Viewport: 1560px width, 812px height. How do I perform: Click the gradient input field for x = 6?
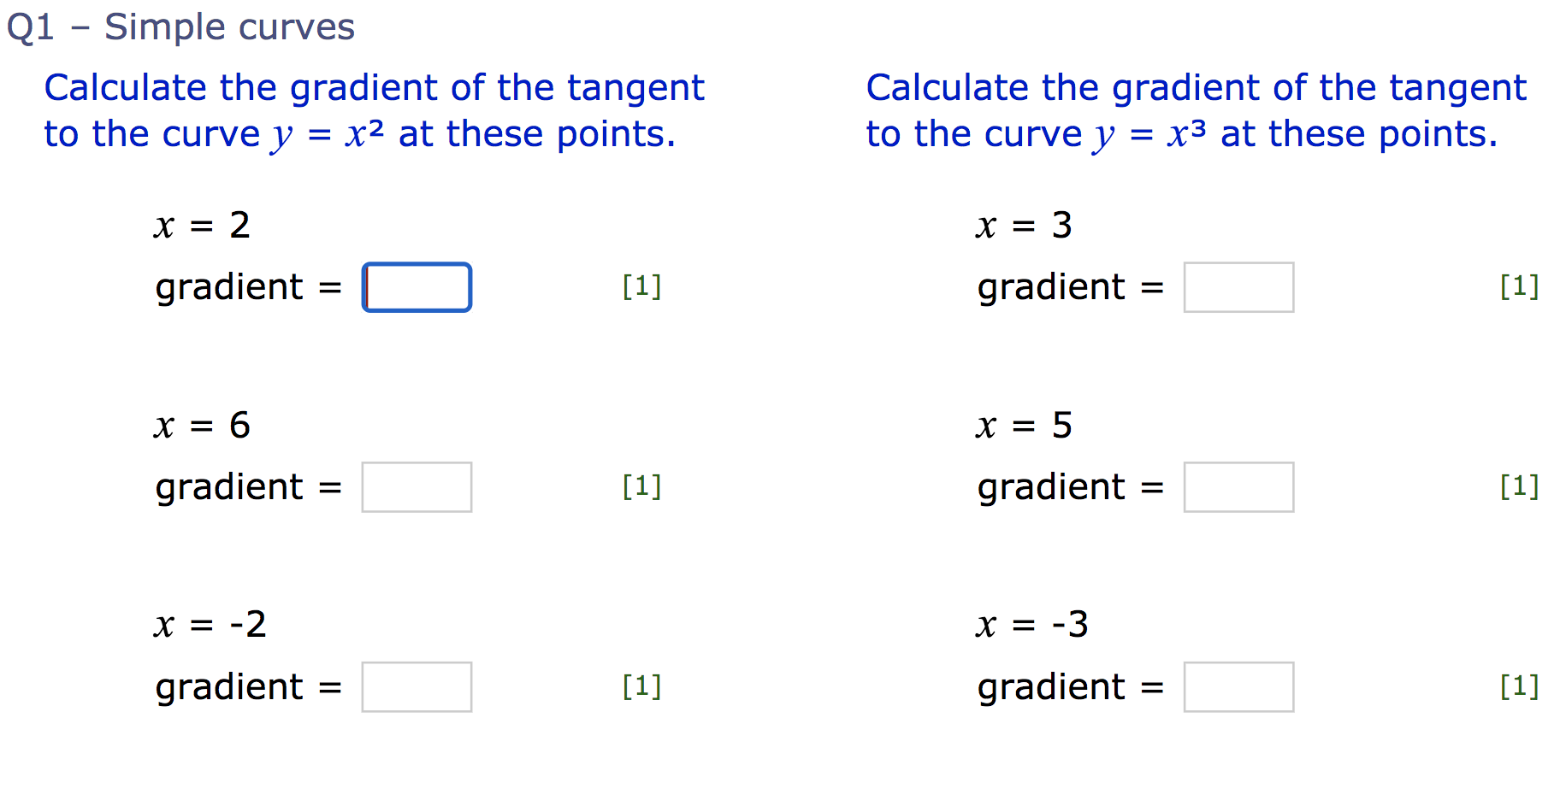pos(417,487)
